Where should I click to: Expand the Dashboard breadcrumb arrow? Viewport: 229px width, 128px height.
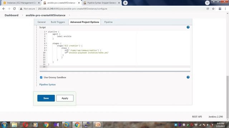point(22,15)
